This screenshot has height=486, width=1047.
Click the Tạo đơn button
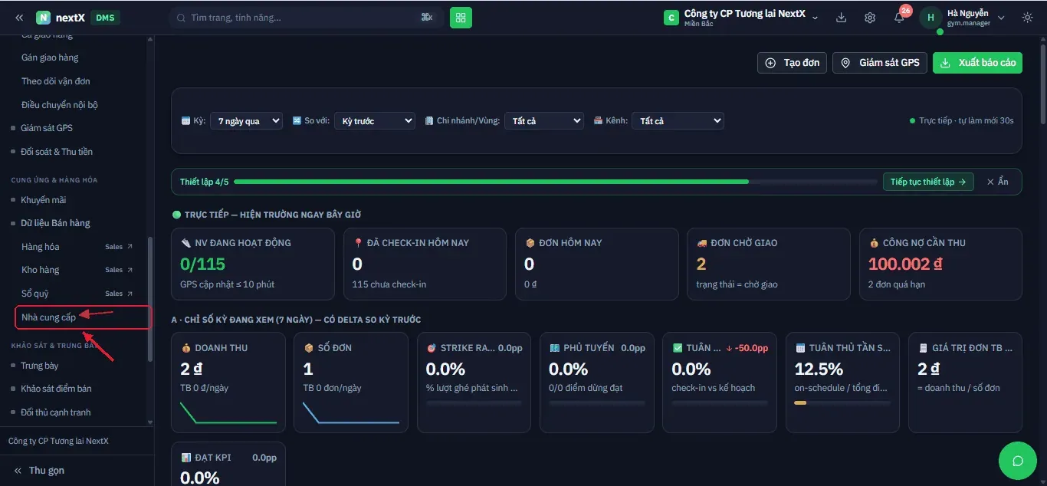(x=792, y=63)
